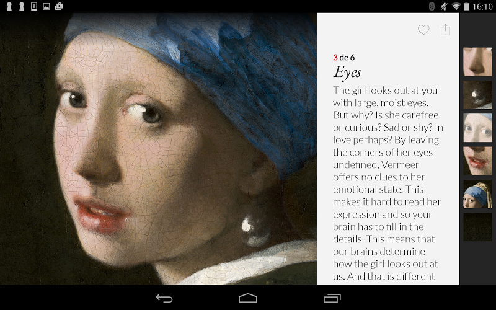Select the eyes detail thumbnail
Viewport: 496px width, 310px height.
[x=477, y=128]
